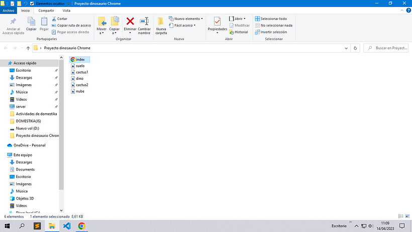Screen dimensions: 412x232
Task: Toggle the Elementos ocultos checkbox
Action: tap(32, 3)
